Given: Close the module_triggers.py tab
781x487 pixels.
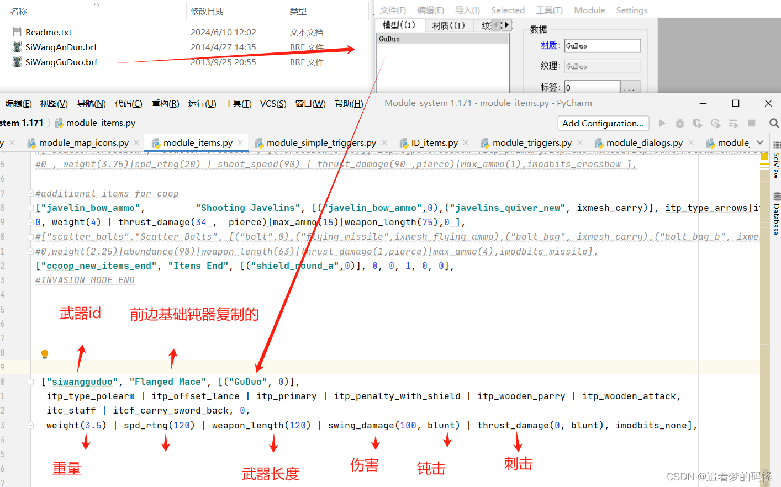Looking at the screenshot, I should click(x=580, y=142).
